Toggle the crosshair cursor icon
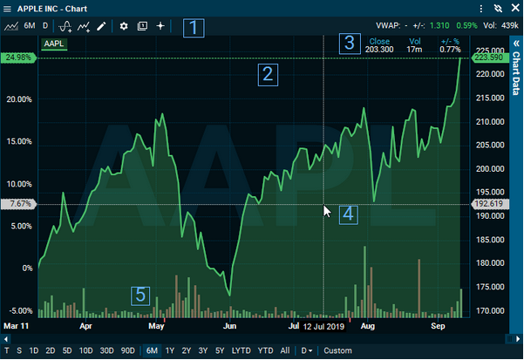524x360 pixels. [160, 26]
